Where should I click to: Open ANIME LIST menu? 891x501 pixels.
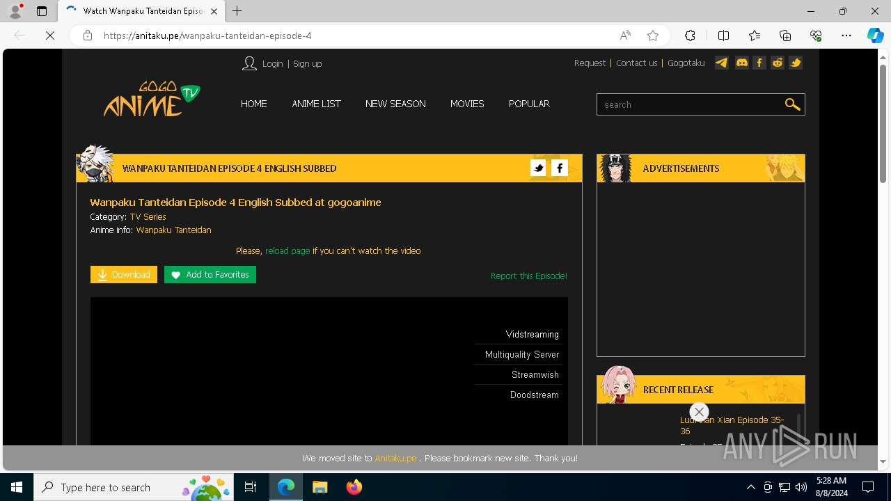click(x=317, y=104)
